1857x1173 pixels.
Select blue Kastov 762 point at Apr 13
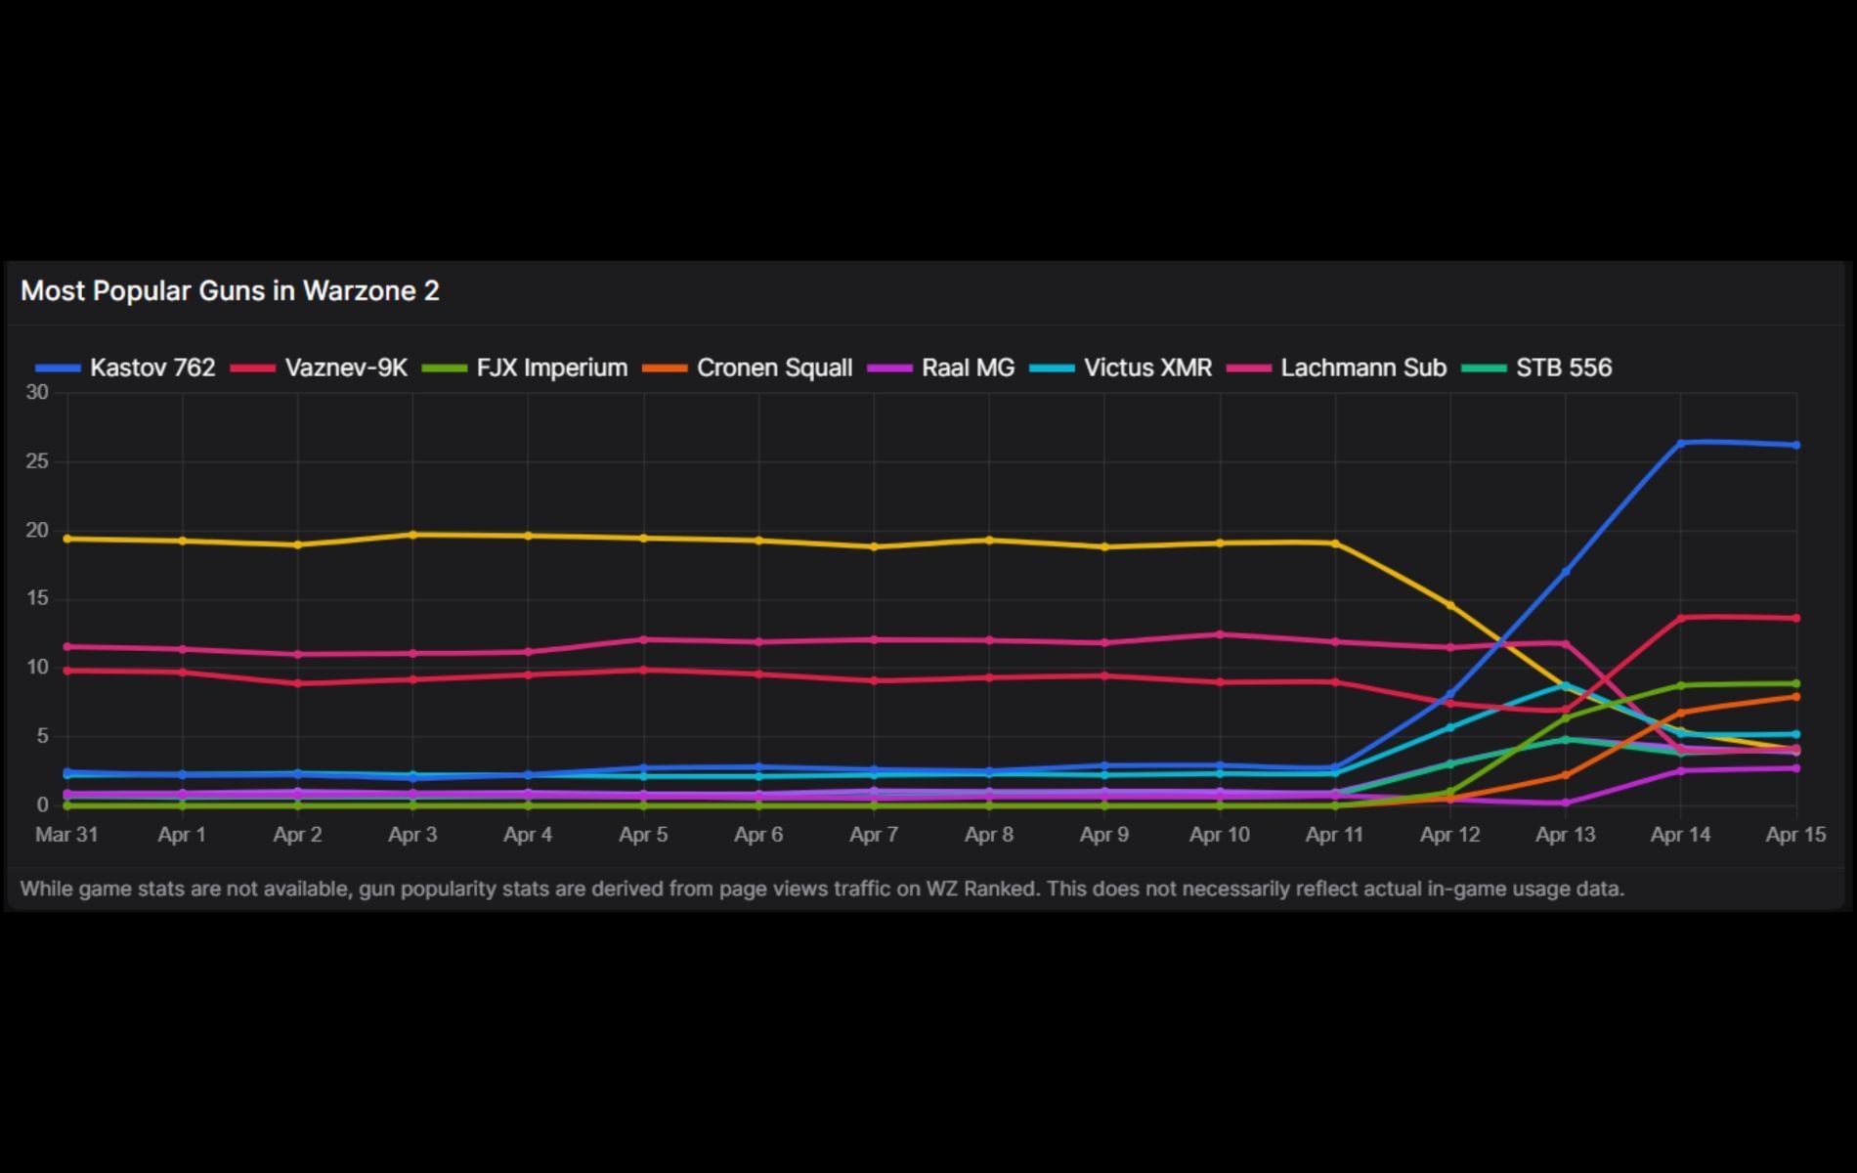pos(1566,572)
